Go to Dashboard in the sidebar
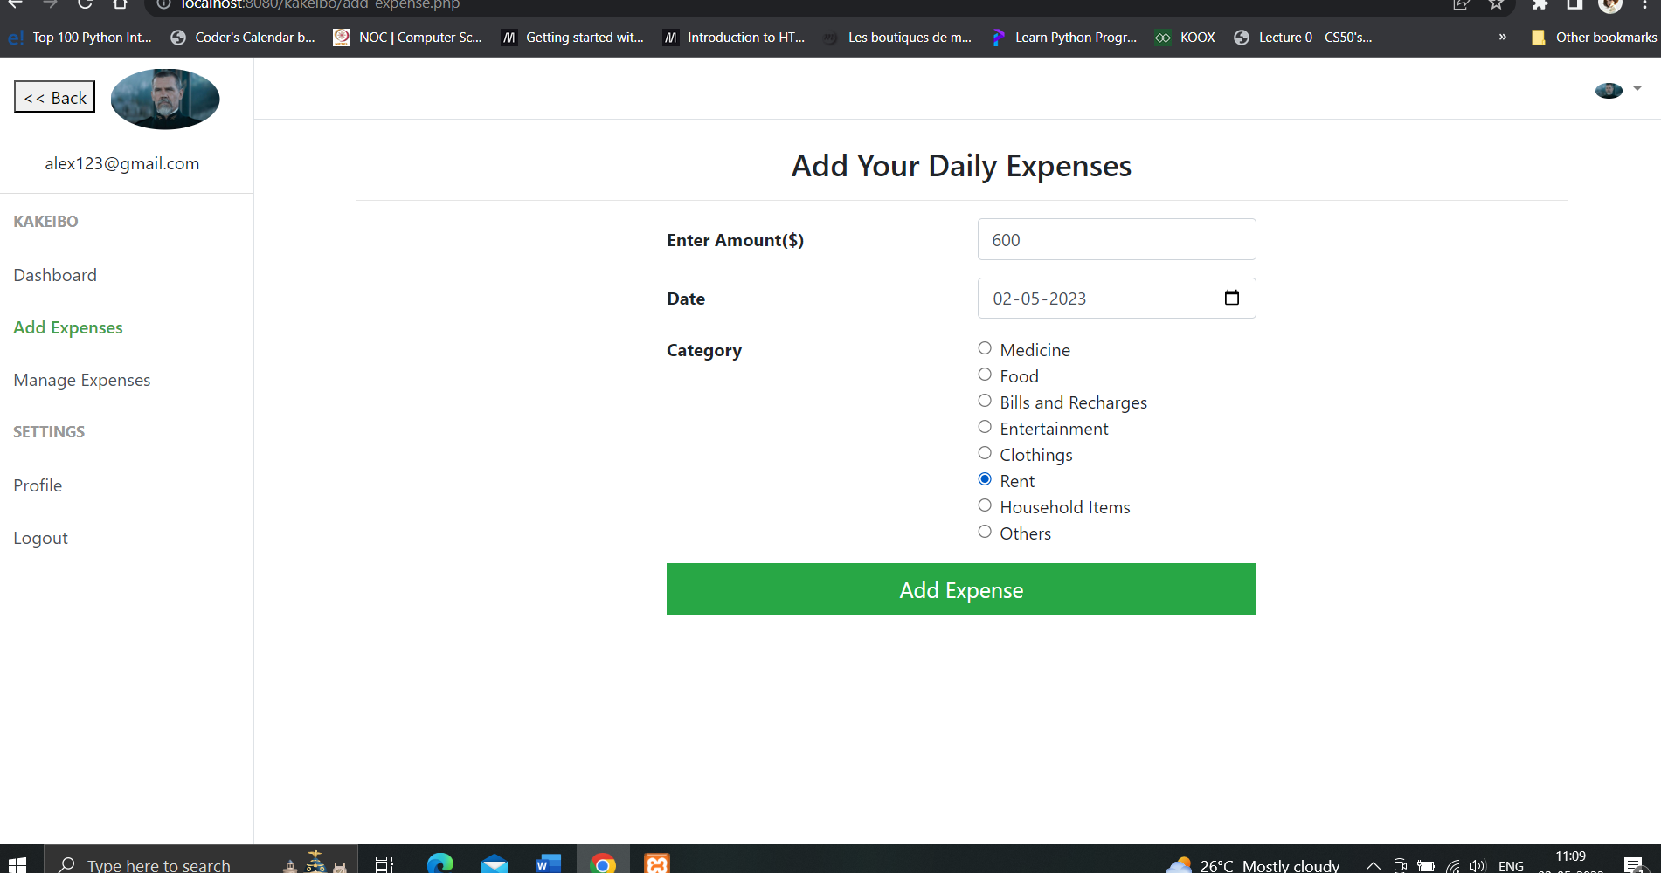Viewport: 1661px width, 873px height. point(55,275)
